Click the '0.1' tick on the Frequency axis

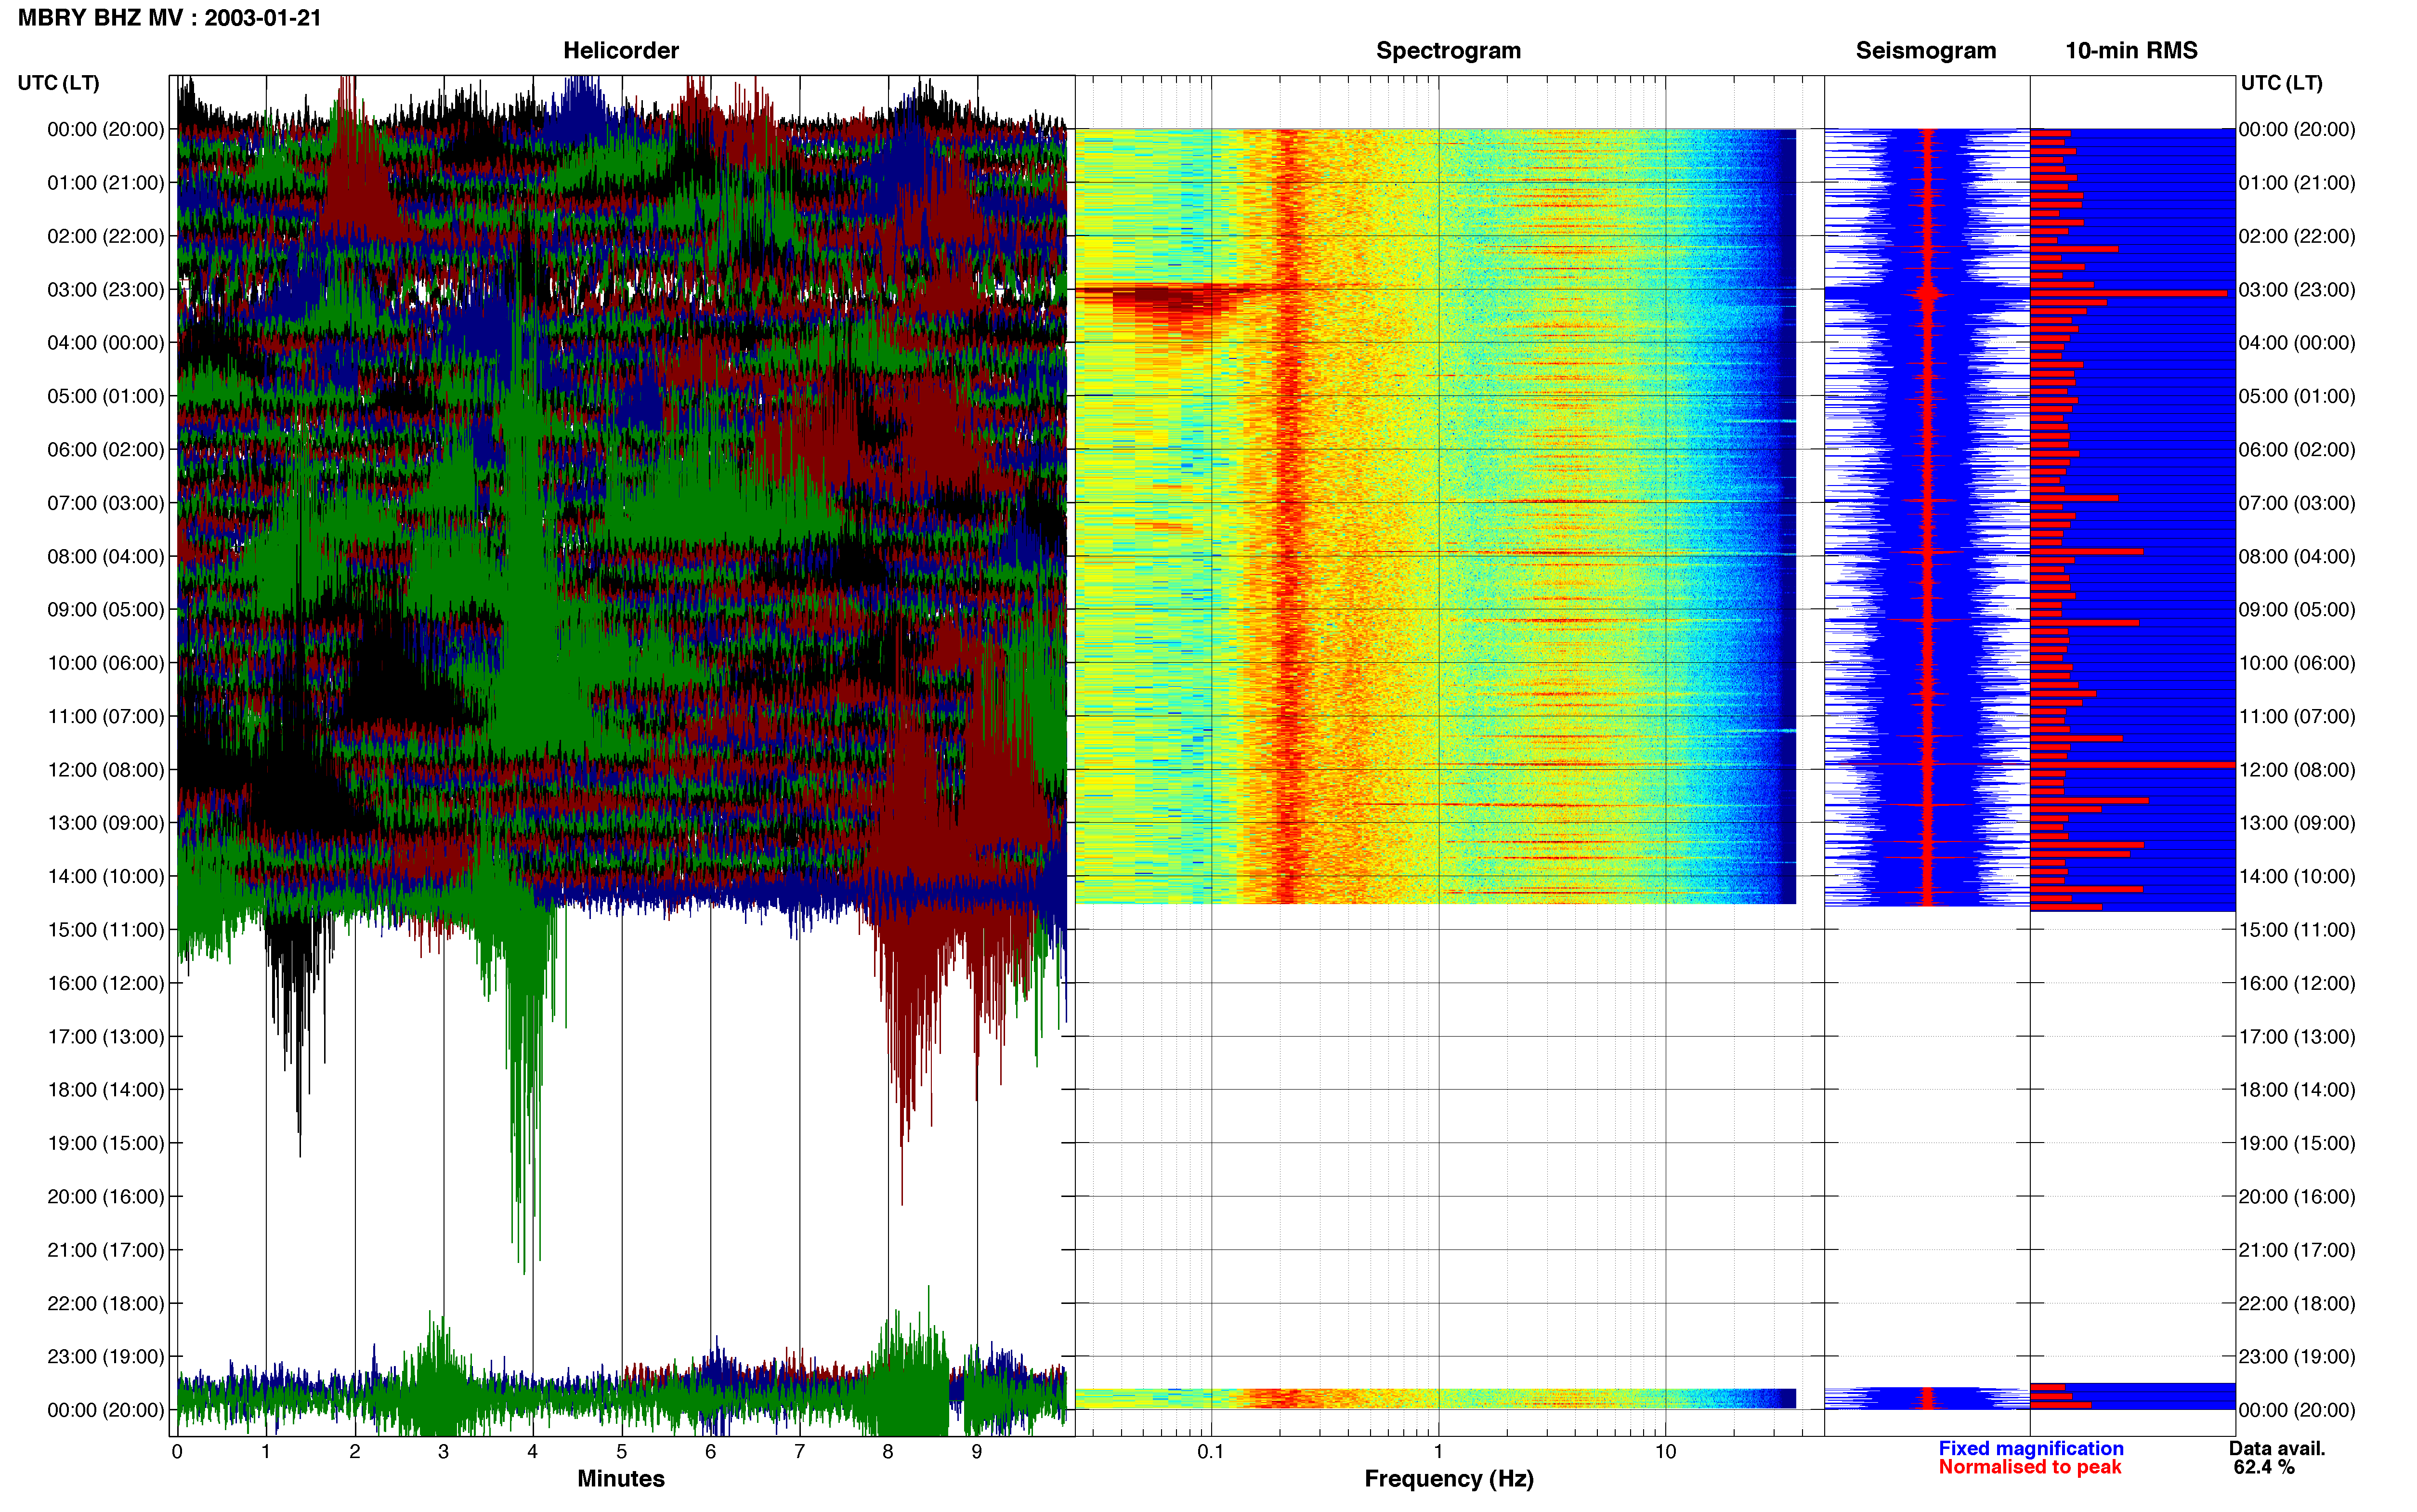tap(1211, 1451)
